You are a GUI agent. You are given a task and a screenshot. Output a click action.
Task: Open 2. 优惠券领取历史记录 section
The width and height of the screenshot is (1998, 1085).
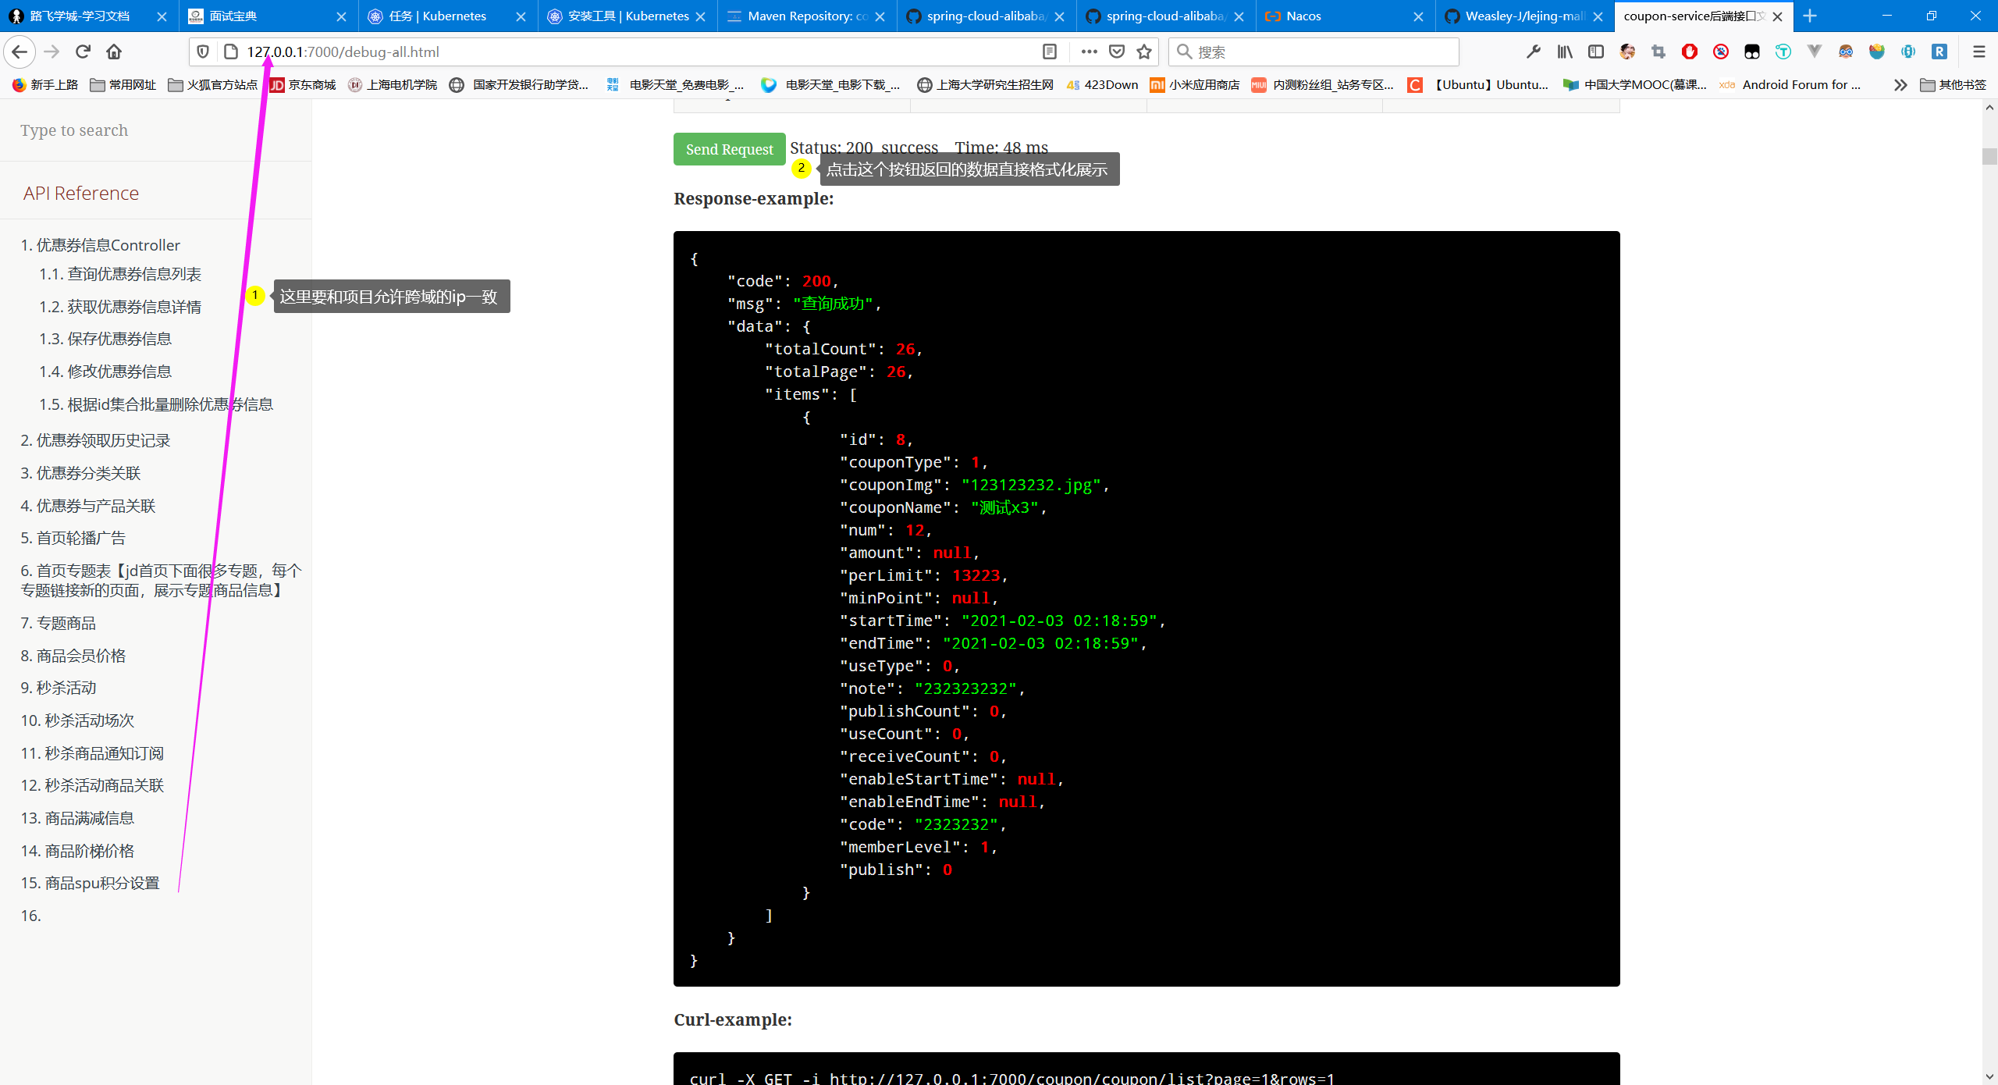coord(95,440)
